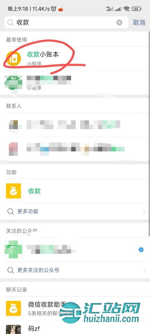Screen dimensions: 150x334
Task: Open the 收款小账本 result title
Action: tap(43, 54)
